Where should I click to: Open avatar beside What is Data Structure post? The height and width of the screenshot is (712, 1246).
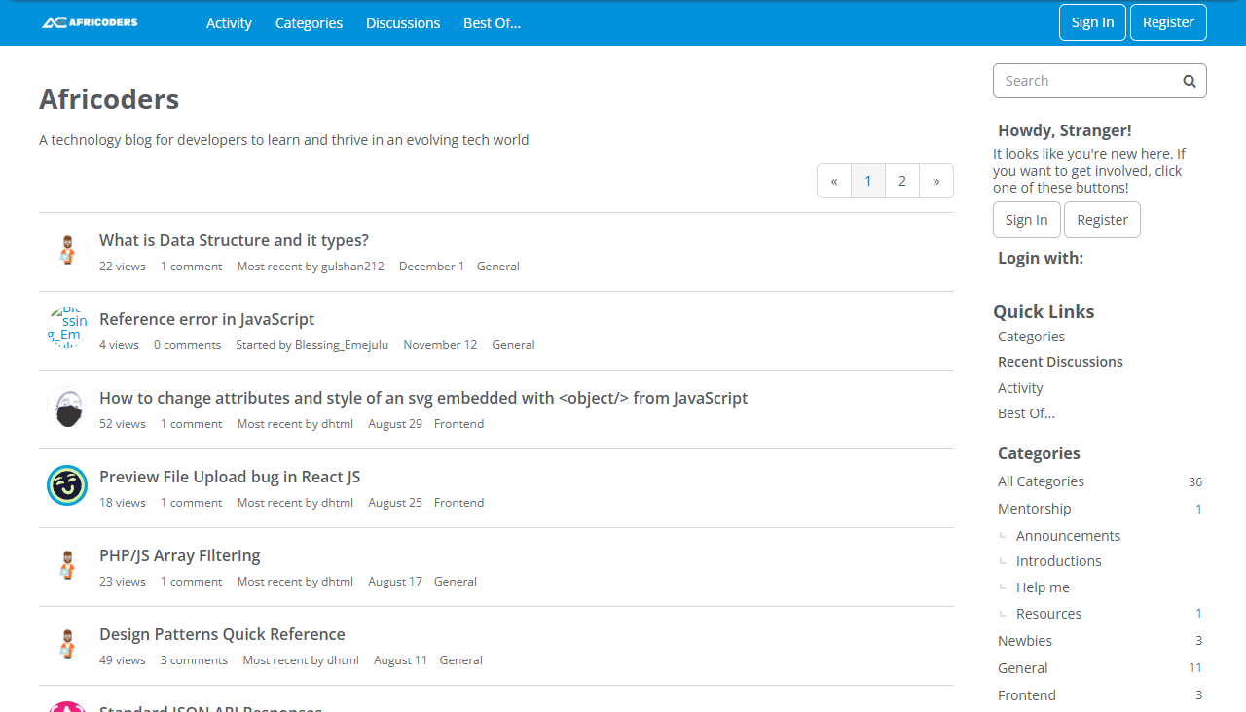67,250
